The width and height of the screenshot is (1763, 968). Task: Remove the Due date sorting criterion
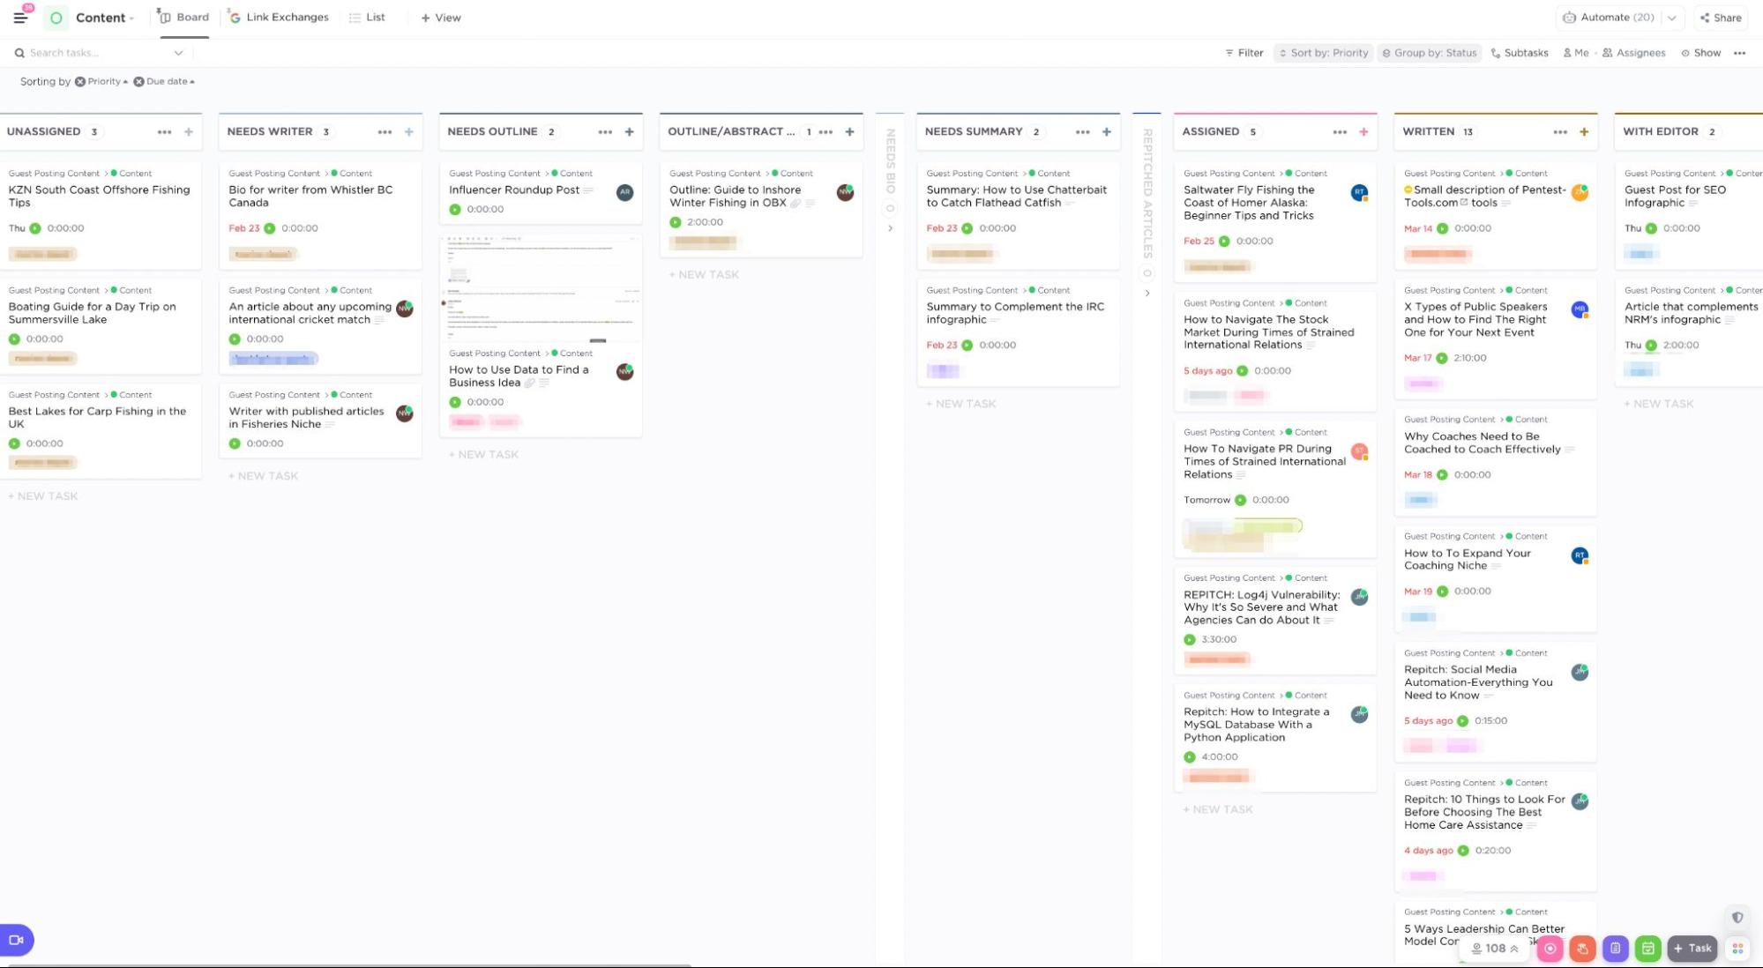(138, 81)
